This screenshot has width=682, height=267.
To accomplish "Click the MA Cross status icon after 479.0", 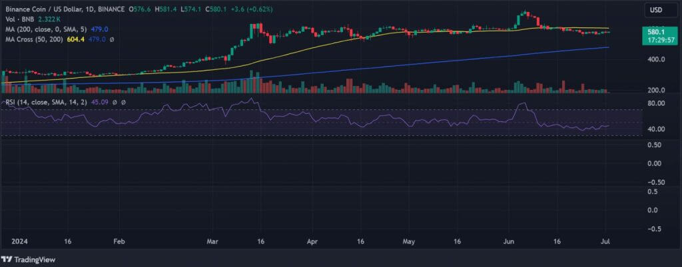I will coord(112,39).
